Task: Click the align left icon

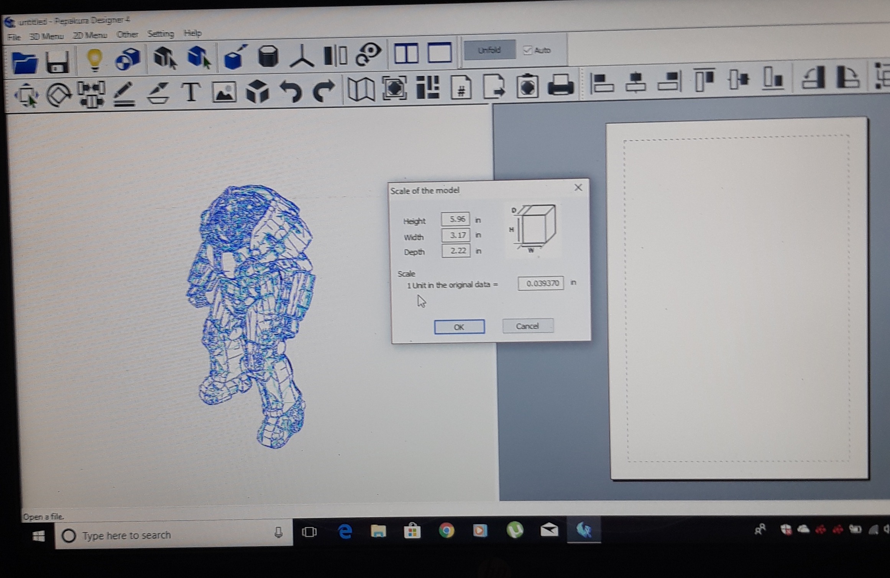Action: click(x=601, y=83)
